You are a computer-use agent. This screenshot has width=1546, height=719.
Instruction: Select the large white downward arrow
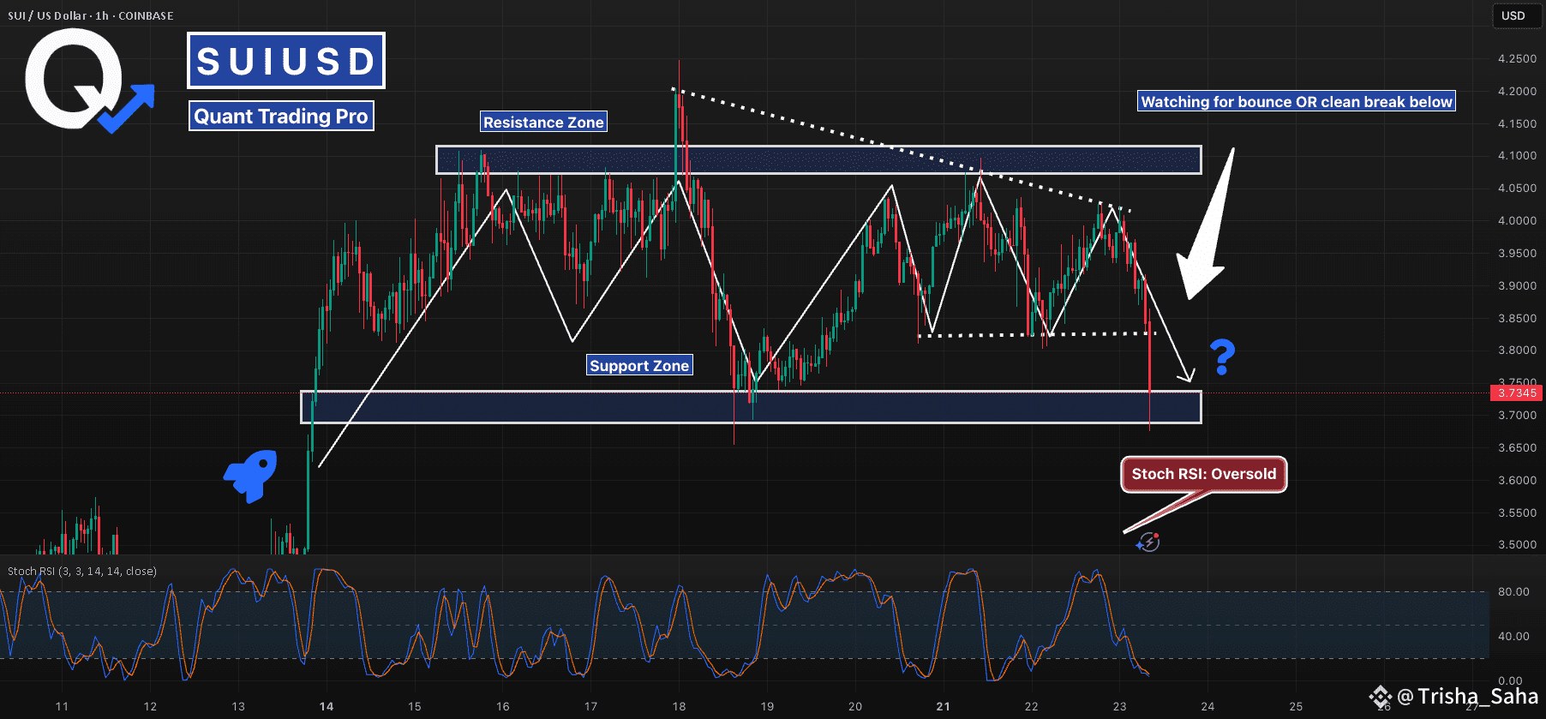pos(1208,231)
